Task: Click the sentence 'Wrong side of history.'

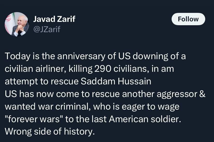Action: click(x=50, y=131)
